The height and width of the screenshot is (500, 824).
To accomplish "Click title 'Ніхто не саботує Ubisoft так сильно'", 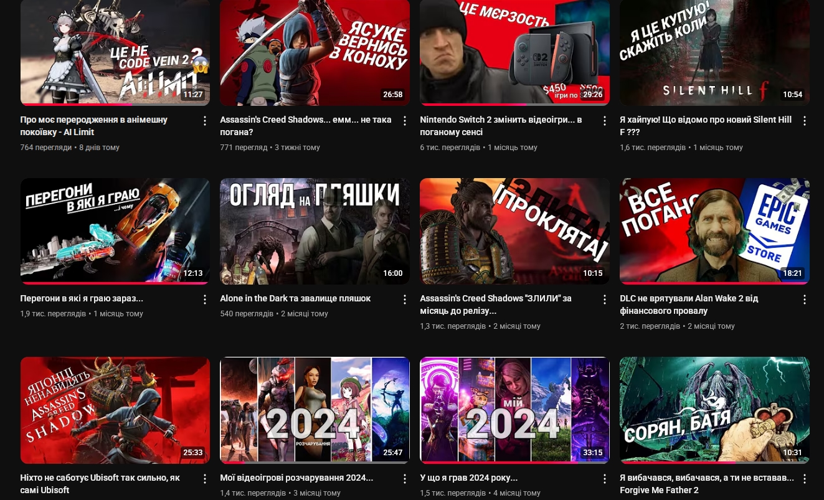I will (x=100, y=484).
